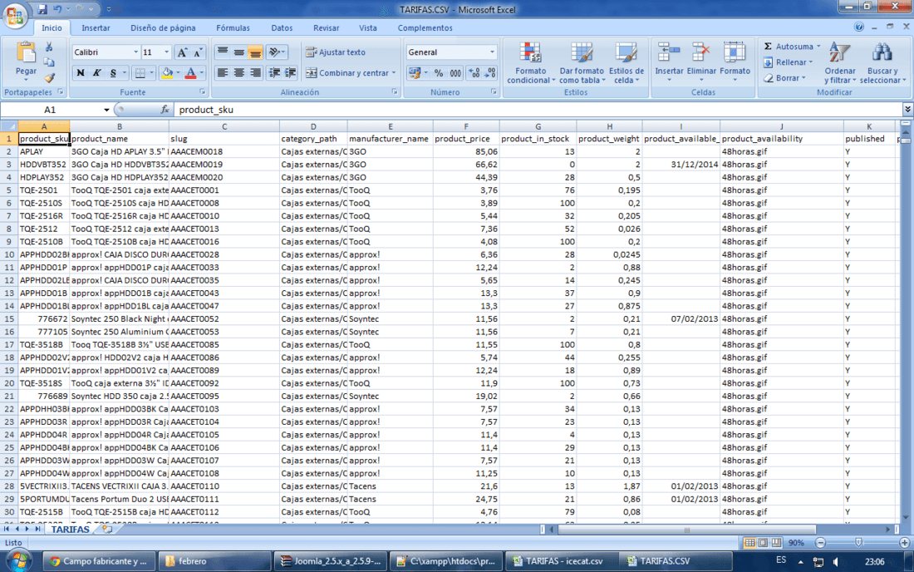Expand the formula bar
Screen dimensions: 914x572
[907, 110]
